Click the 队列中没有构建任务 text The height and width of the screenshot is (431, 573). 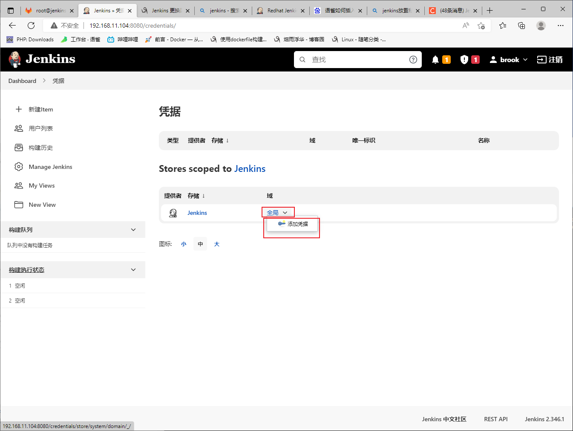point(30,245)
